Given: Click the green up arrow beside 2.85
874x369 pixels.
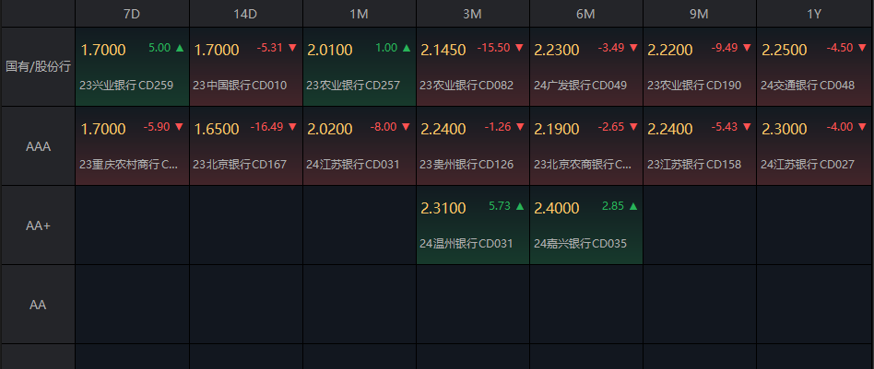Looking at the screenshot, I should point(632,206).
